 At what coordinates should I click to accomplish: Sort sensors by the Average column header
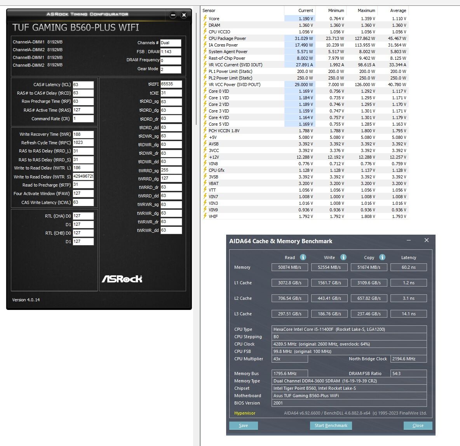click(x=393, y=10)
